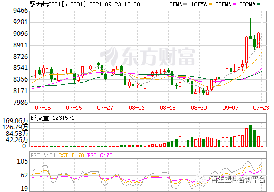
Task: Click volume axis label 169.06万
Action: (15, 121)
